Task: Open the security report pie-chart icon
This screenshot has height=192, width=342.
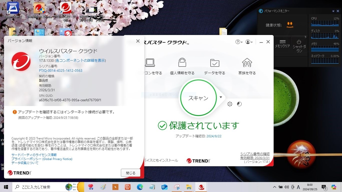Action: point(239,104)
